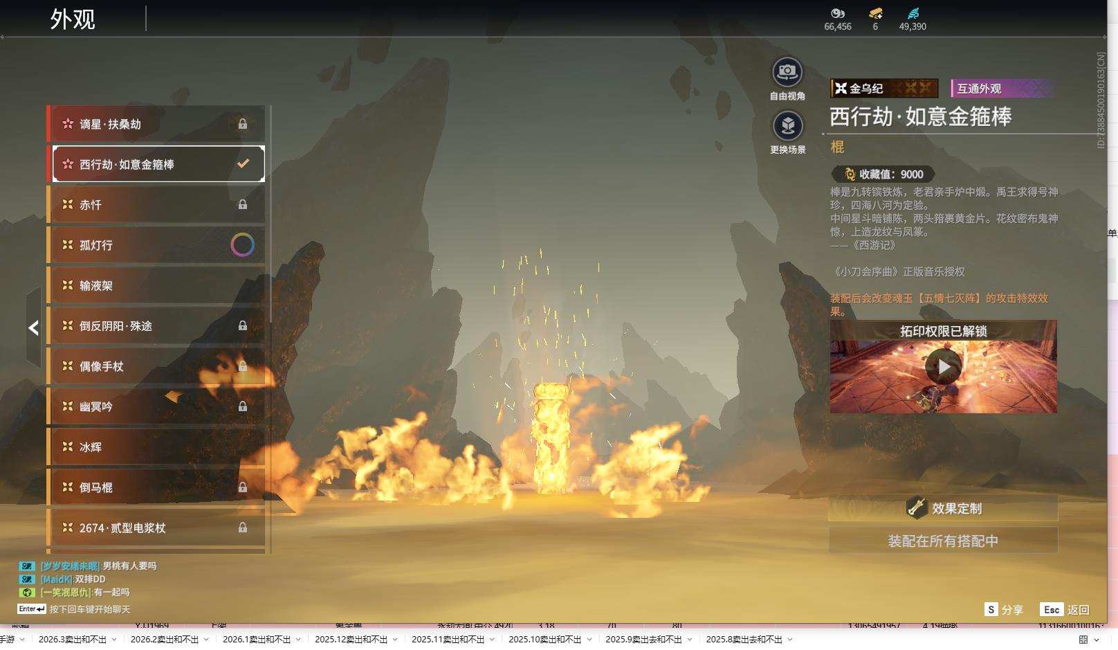The width and height of the screenshot is (1118, 650).
Task: Collapse the skin list with left arrow
Action: pyautogui.click(x=33, y=327)
